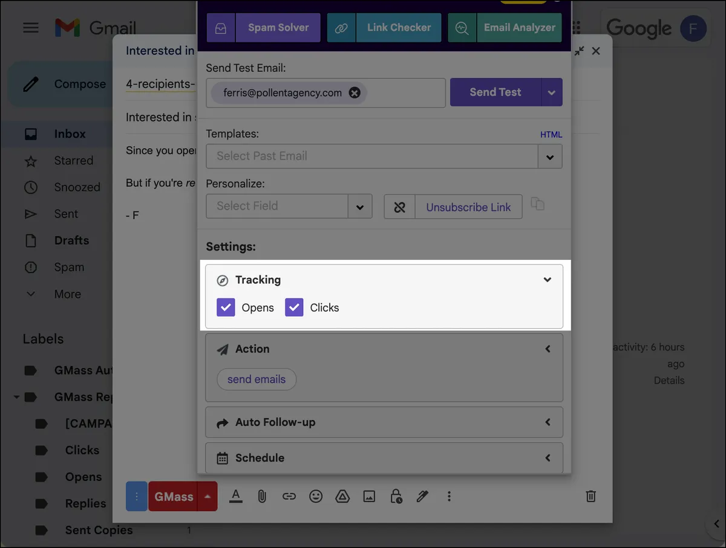This screenshot has height=548, width=726.
Task: Toggle confidential mode lock icon
Action: point(396,497)
